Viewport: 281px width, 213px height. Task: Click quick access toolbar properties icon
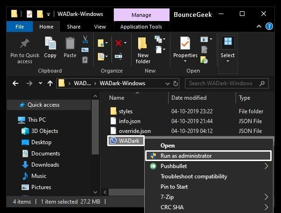[x=30, y=14]
